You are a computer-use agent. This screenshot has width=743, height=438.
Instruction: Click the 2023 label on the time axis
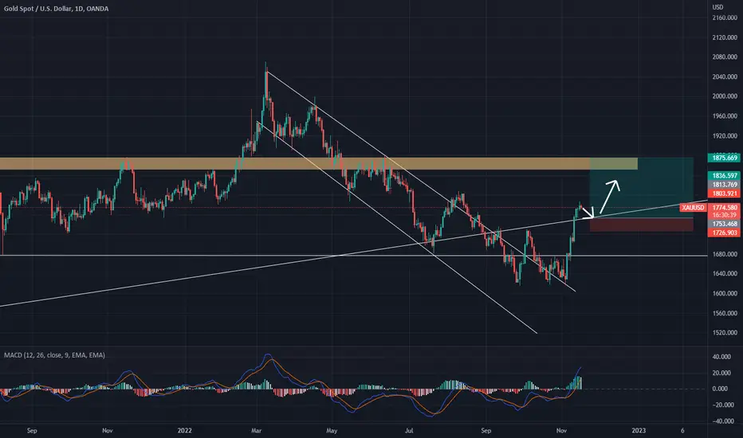[639, 430]
